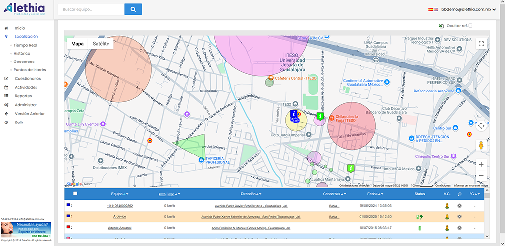Open address Avenida Padre Xavier Scheifer de Amezaga link

click(x=251, y=217)
